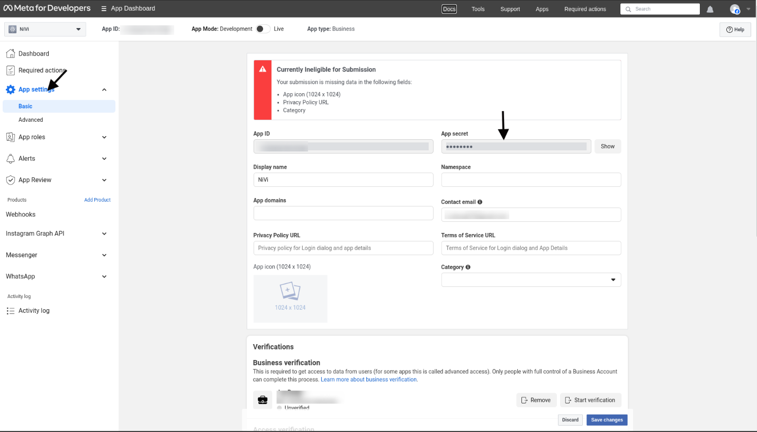Expand the App roles chevron

[104, 137]
